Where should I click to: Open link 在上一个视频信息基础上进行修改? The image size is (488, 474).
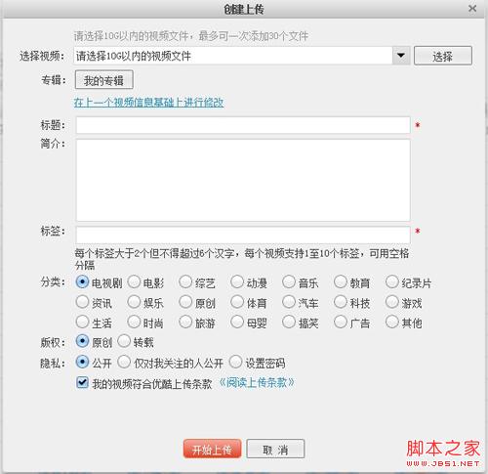(x=148, y=103)
